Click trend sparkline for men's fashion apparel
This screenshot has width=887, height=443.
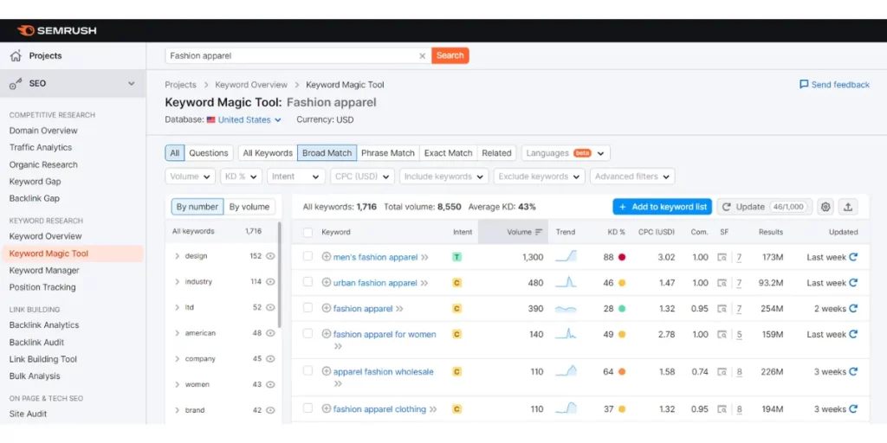pos(566,256)
